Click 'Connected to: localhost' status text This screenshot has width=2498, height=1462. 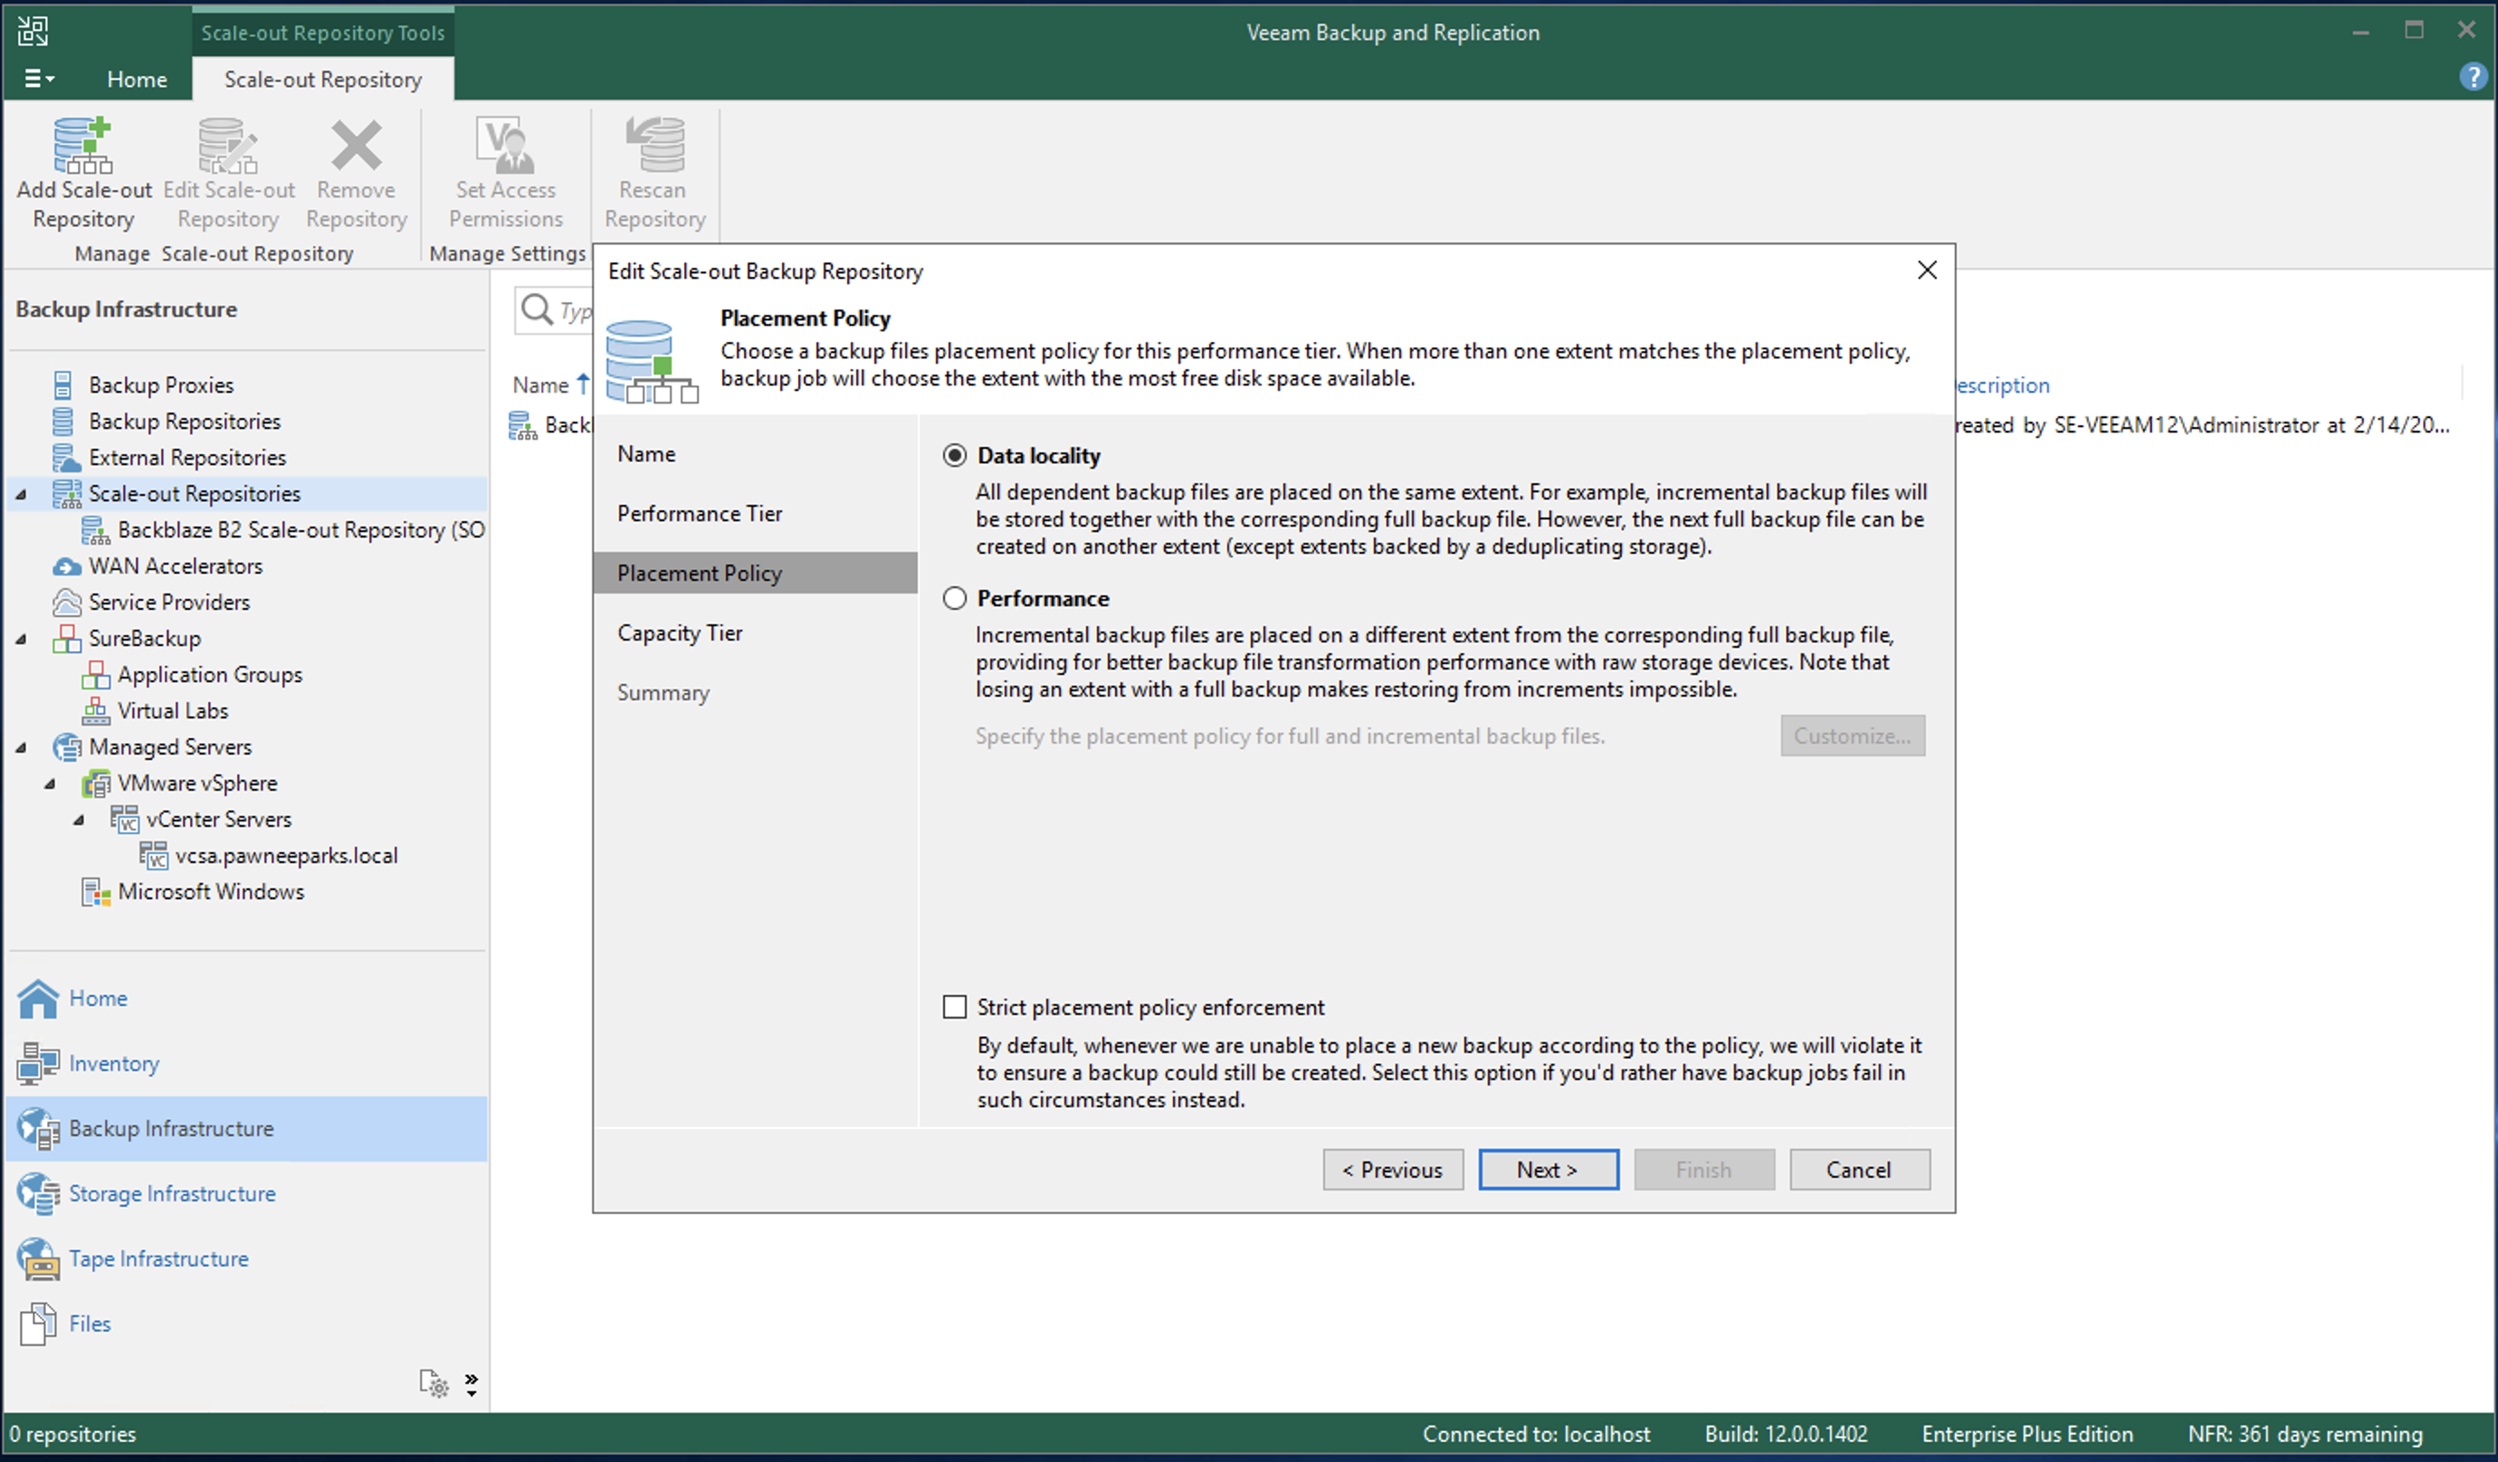[x=1536, y=1433]
